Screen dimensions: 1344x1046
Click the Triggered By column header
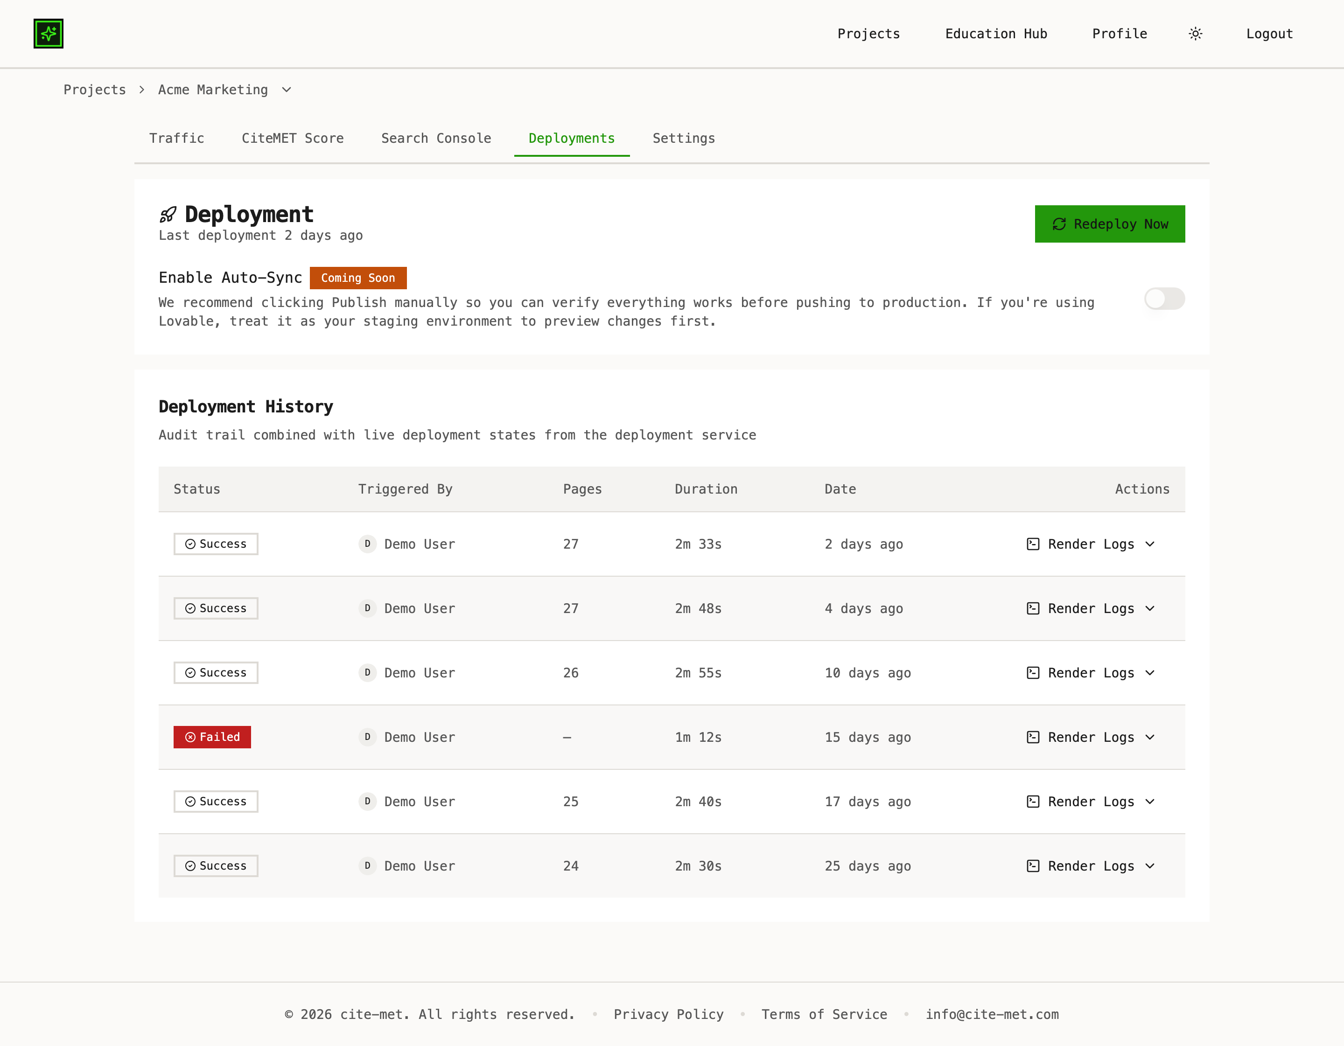click(406, 489)
